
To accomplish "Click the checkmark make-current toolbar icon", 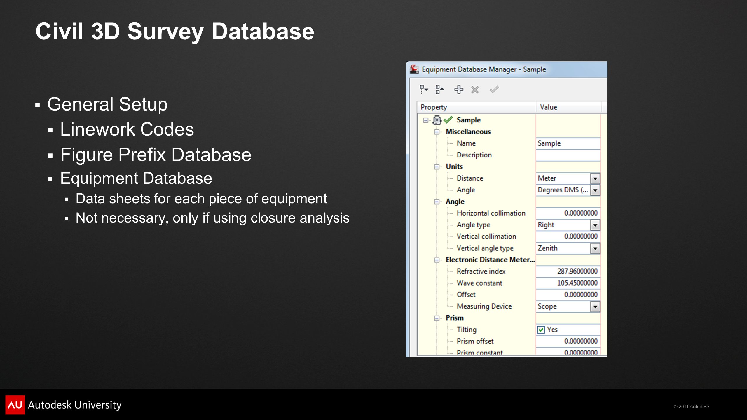I will click(494, 90).
